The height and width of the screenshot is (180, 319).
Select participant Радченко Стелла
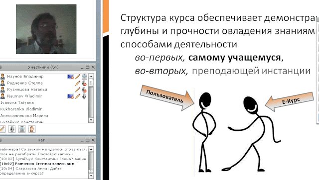coord(25,83)
